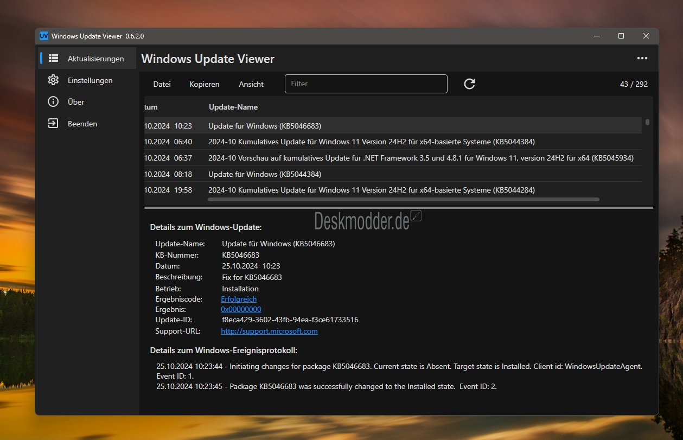Click the UV app icon in title bar
683x440 pixels.
[x=44, y=36]
